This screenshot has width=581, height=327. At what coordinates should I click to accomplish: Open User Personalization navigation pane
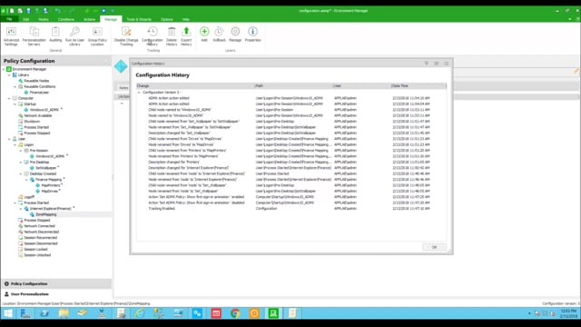(56, 294)
